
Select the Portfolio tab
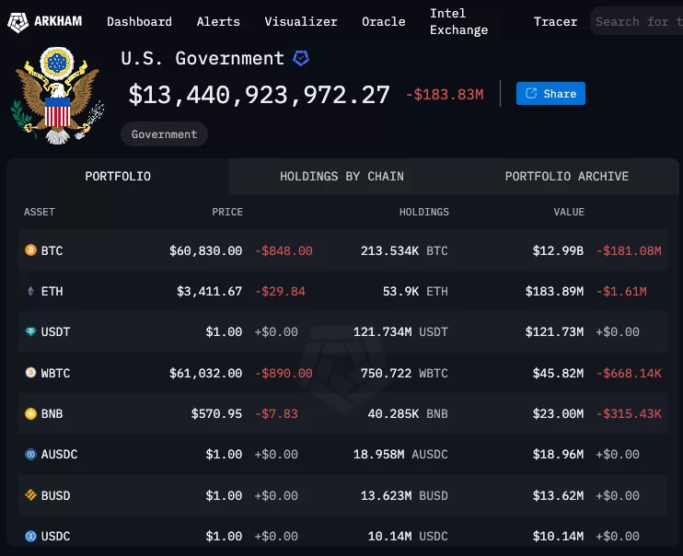point(118,176)
